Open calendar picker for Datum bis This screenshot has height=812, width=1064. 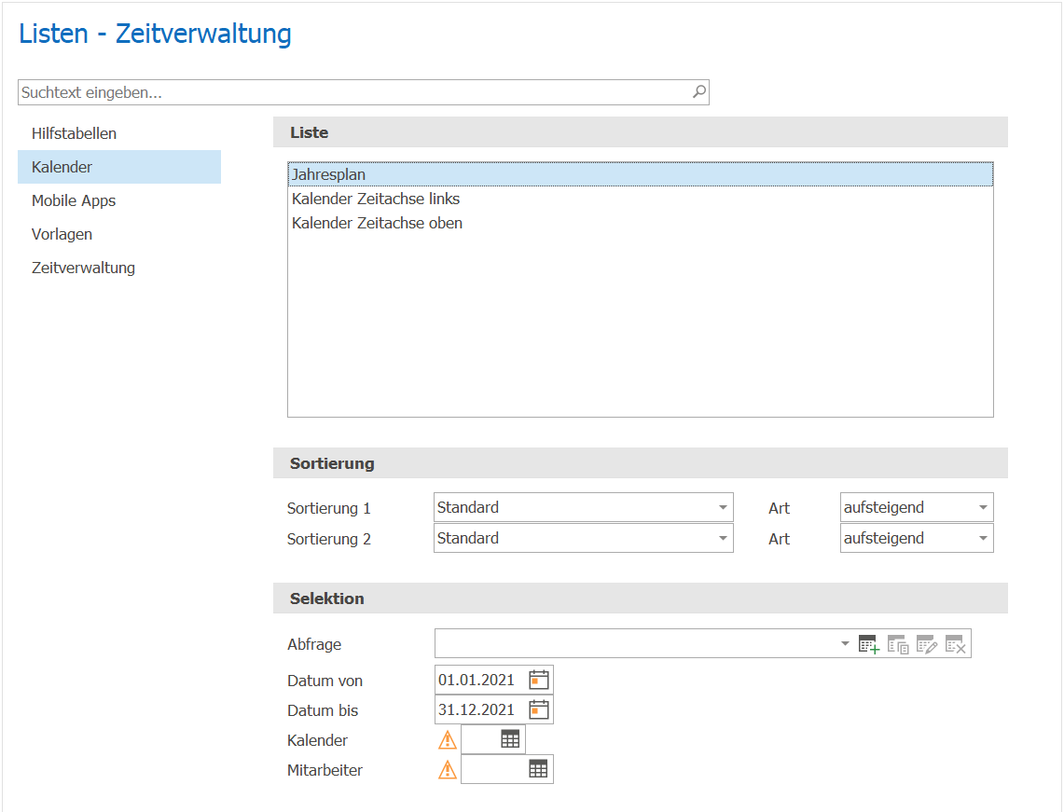tap(539, 709)
